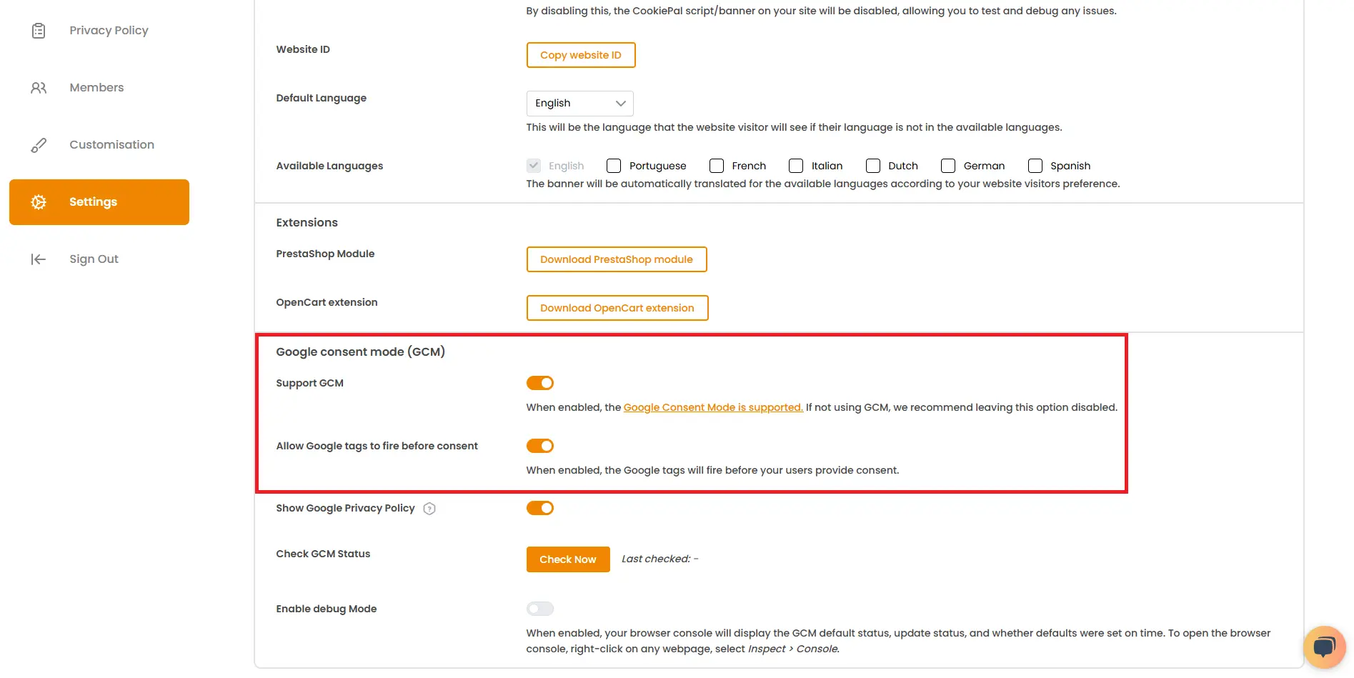Click the Copy website ID button
The width and height of the screenshot is (1354, 678).
click(x=580, y=54)
